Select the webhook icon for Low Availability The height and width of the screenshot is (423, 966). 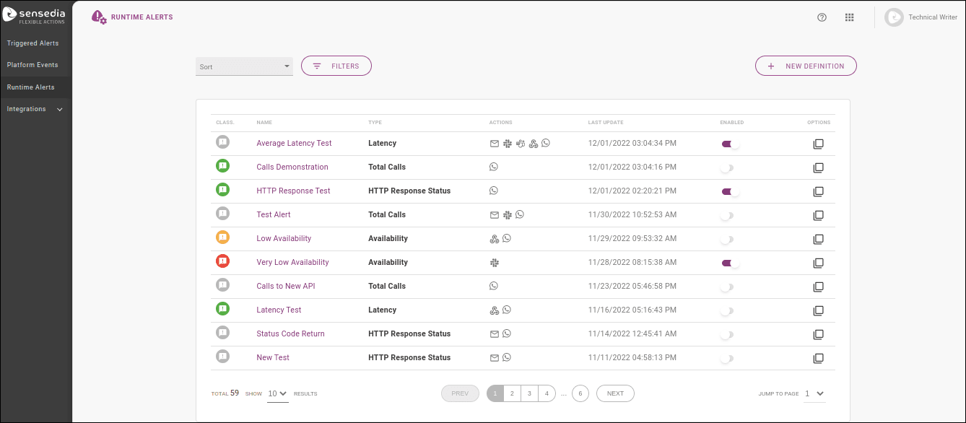pos(495,238)
